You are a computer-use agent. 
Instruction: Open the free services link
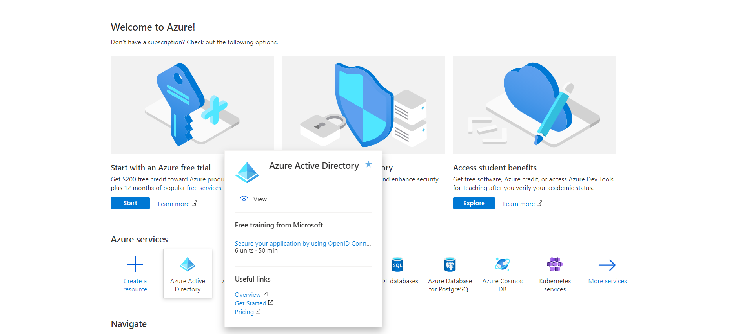click(204, 188)
